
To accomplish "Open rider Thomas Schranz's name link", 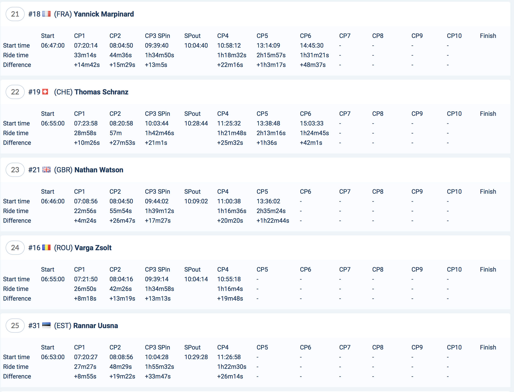I will pos(101,92).
